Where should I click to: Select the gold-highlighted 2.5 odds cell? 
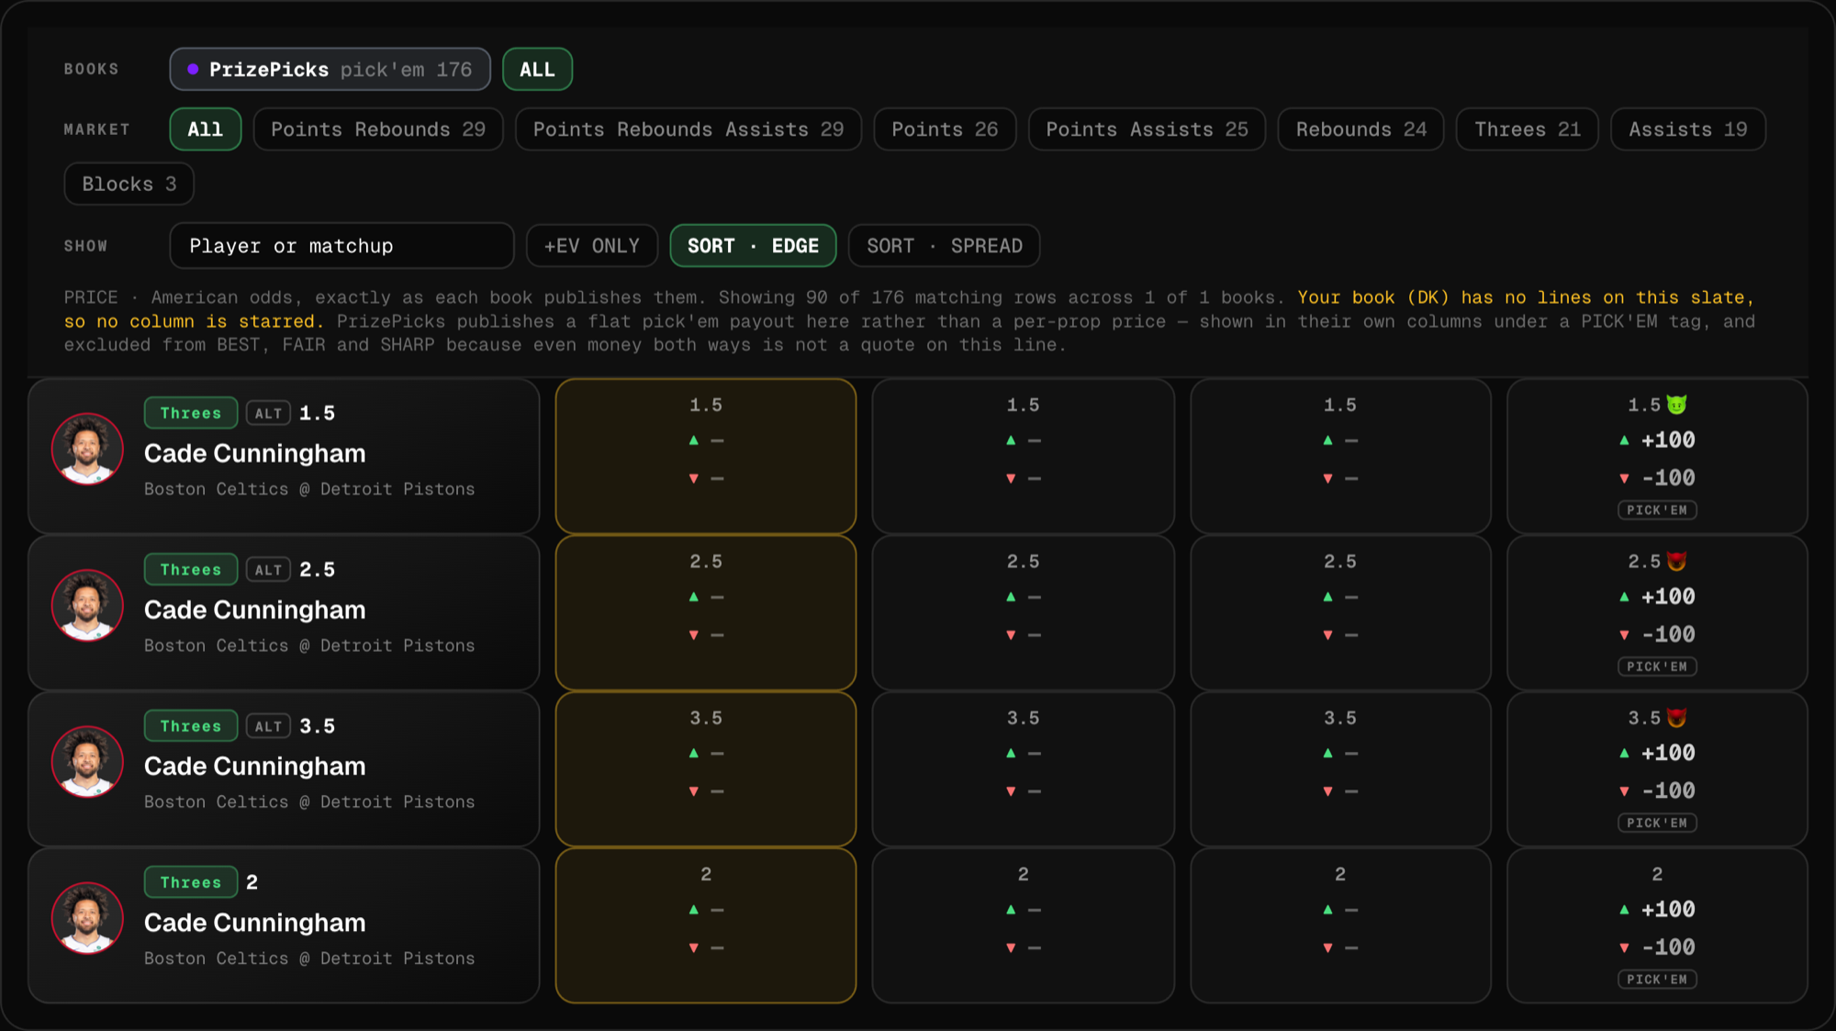click(706, 612)
